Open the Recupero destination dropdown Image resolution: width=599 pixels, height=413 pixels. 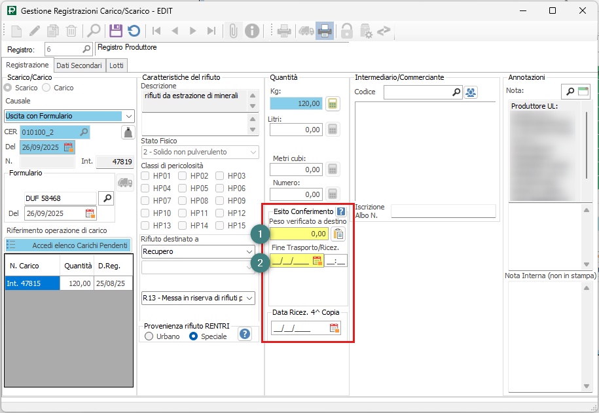coord(249,252)
